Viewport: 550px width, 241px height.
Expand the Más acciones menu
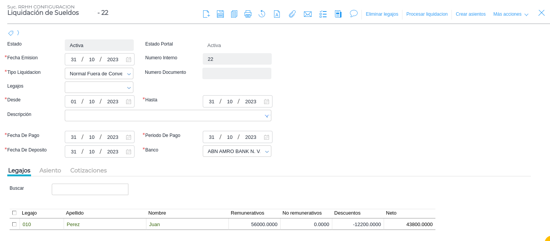511,14
